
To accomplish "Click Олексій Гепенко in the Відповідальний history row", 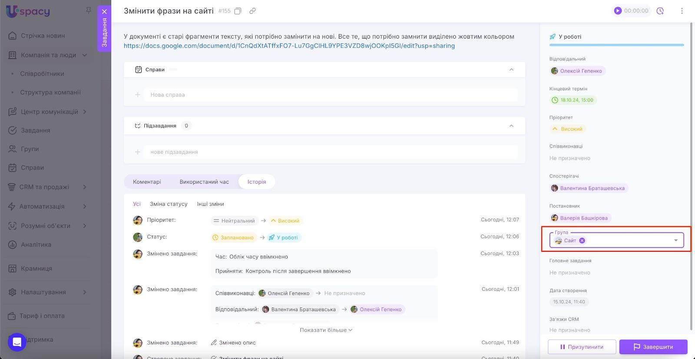I will [x=377, y=310].
